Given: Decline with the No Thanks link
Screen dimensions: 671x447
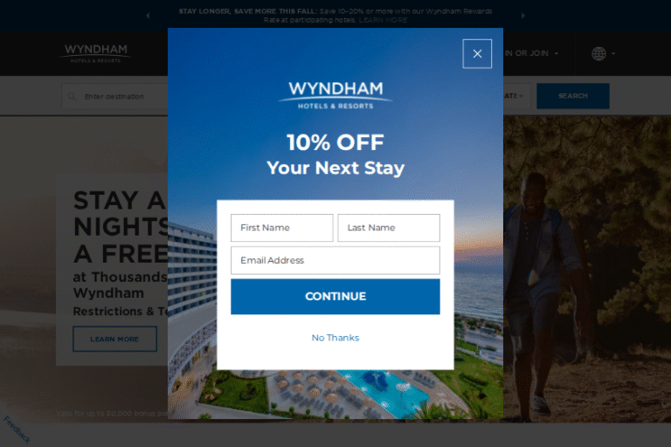Looking at the screenshot, I should pos(335,338).
